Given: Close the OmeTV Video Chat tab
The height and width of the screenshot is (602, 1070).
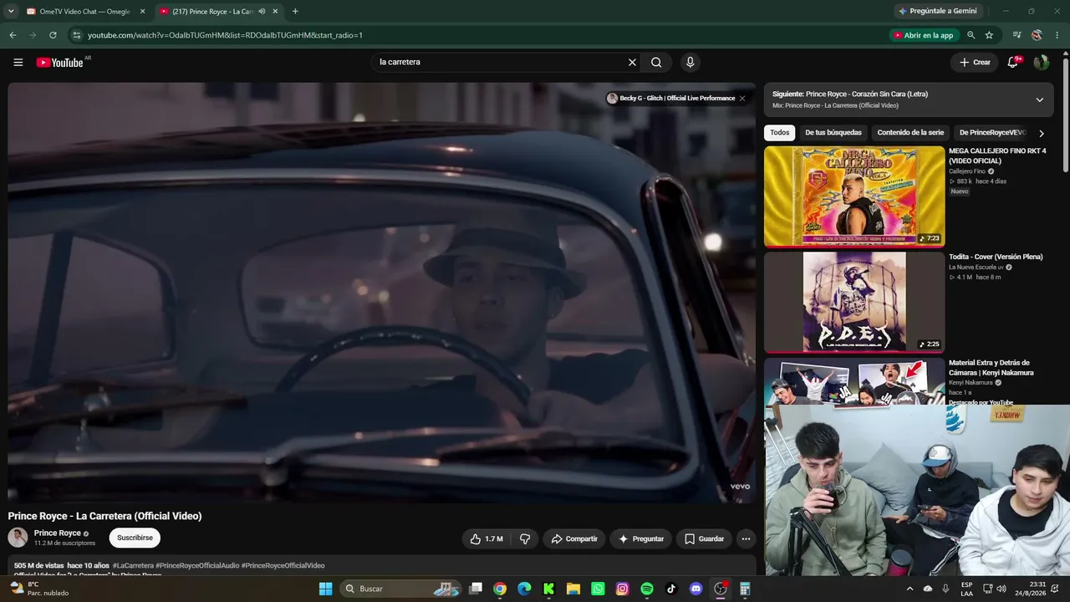Looking at the screenshot, I should tap(142, 12).
